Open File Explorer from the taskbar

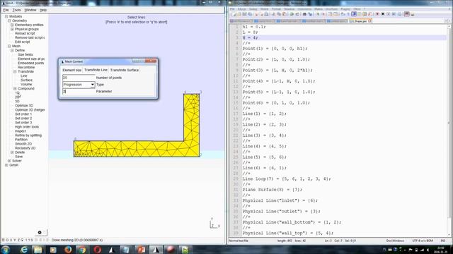(x=38, y=250)
